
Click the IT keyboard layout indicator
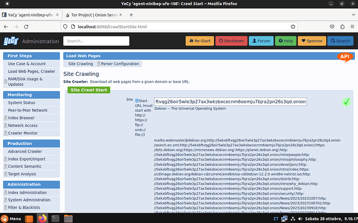[276, 219]
